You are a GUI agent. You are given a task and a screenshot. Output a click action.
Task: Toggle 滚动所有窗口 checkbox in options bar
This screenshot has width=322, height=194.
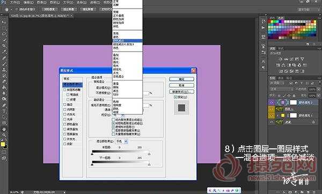[x=17, y=10]
